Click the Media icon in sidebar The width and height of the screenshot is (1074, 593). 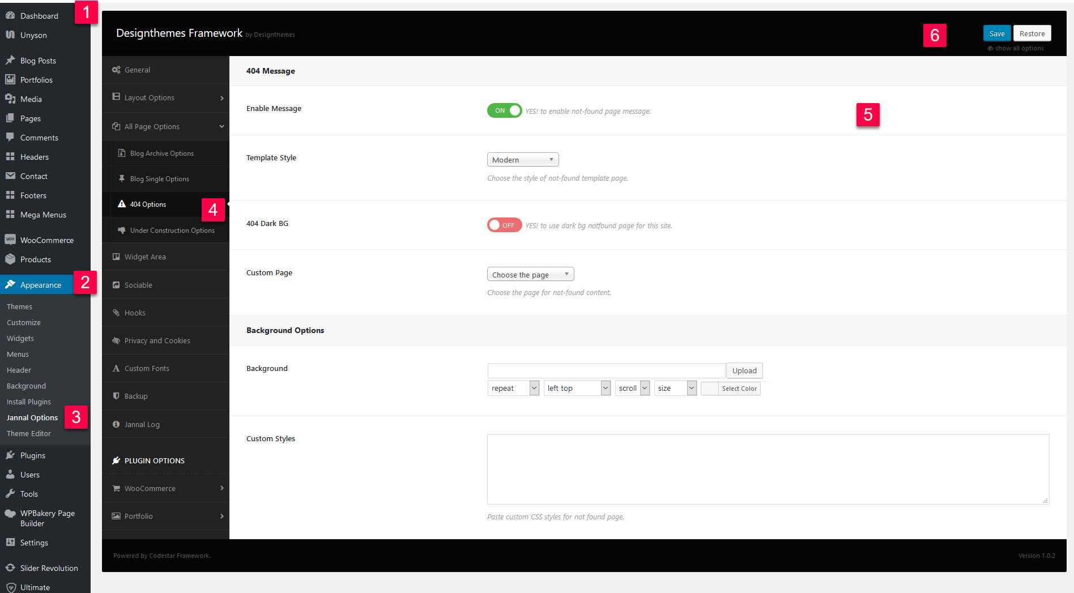point(10,99)
